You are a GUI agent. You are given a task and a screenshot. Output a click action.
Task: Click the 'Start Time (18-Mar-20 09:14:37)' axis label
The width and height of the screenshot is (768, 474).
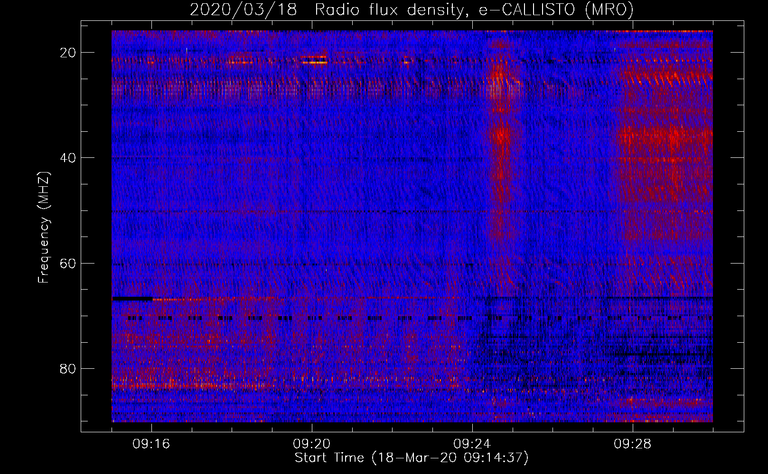[x=412, y=458]
